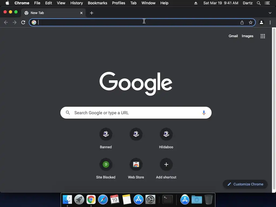Open the Hildaboo shortcut tile

pyautogui.click(x=166, y=134)
